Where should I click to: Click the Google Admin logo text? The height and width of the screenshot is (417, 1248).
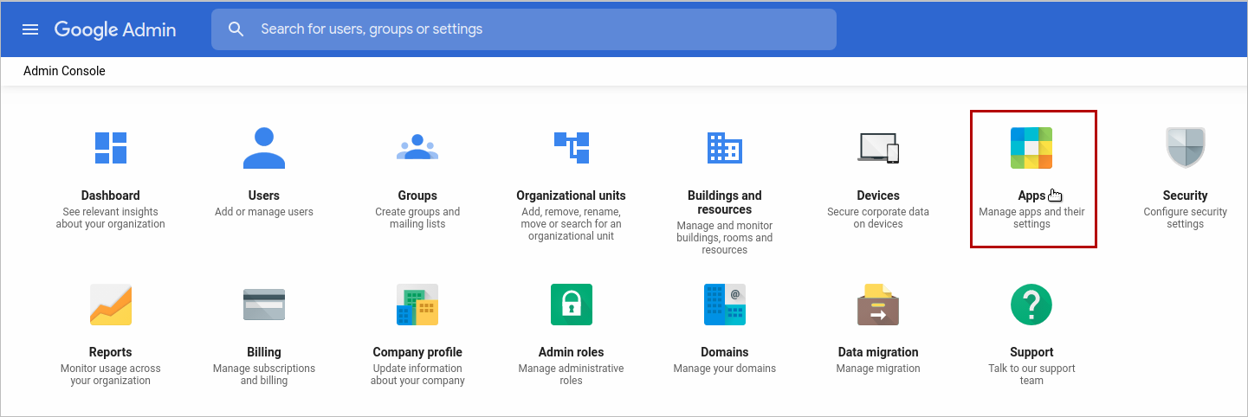pyautogui.click(x=115, y=29)
